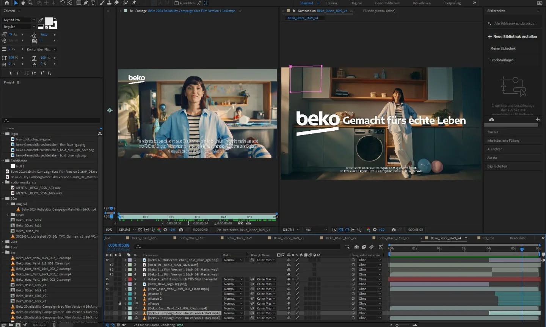Switch to the Standard workspace

tap(307, 3)
